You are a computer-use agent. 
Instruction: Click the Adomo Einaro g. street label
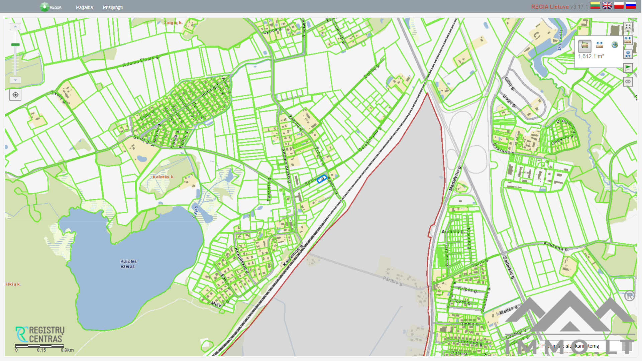point(141,61)
